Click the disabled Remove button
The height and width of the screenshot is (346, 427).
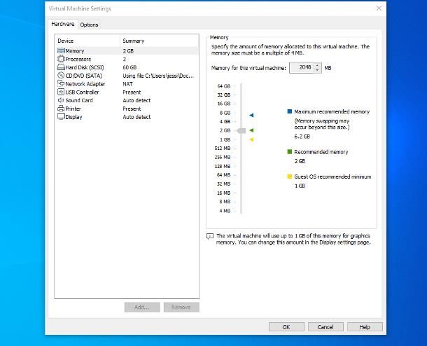pos(181,307)
